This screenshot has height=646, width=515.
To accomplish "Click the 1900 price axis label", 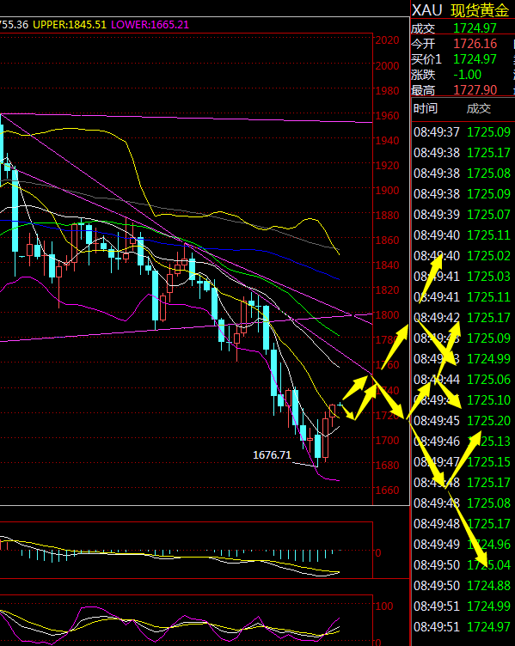I will pos(387,191).
